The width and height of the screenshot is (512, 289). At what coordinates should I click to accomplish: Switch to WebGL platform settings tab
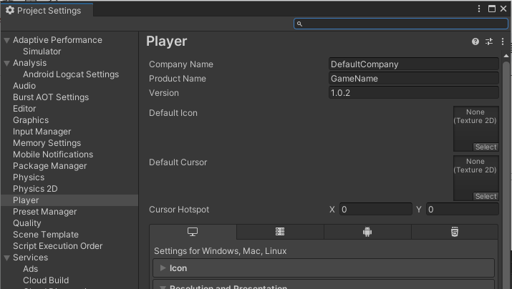(455, 232)
